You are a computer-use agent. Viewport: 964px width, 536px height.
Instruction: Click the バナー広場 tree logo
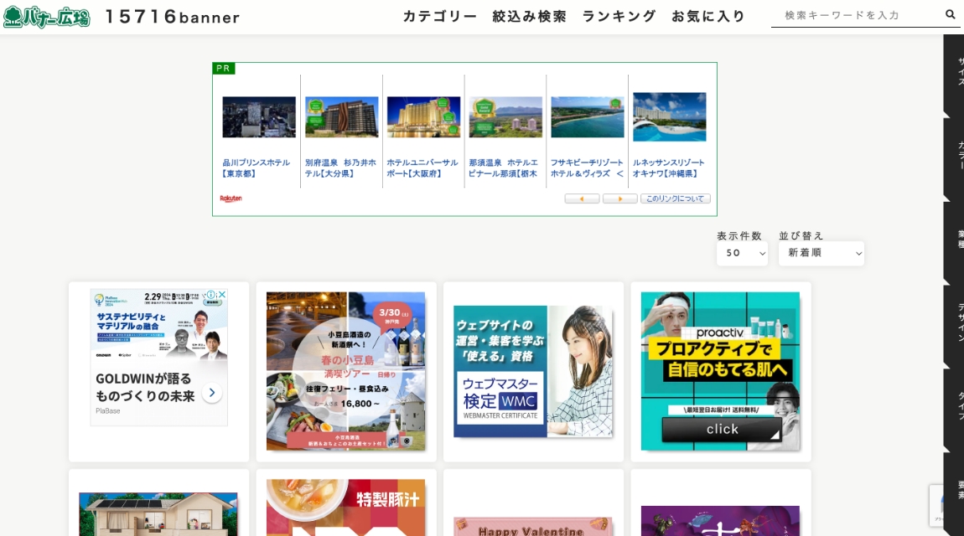[46, 17]
